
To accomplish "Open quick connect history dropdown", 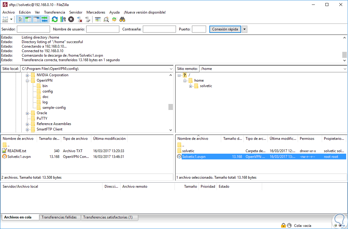I will [244, 29].
